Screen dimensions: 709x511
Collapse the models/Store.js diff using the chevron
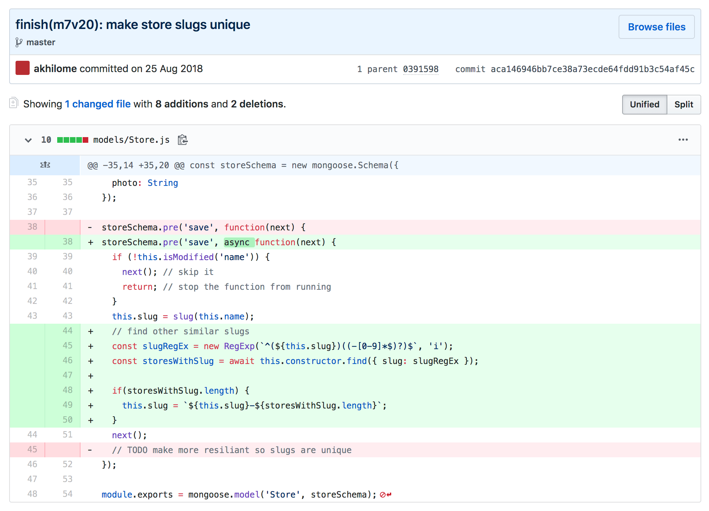pyautogui.click(x=28, y=140)
